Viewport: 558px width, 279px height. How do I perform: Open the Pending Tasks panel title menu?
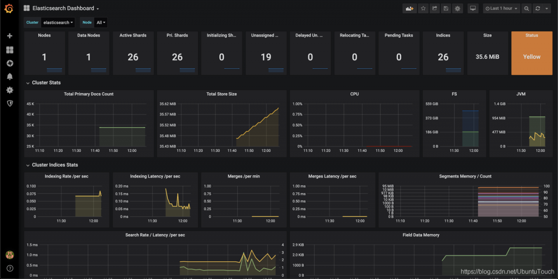(x=399, y=35)
